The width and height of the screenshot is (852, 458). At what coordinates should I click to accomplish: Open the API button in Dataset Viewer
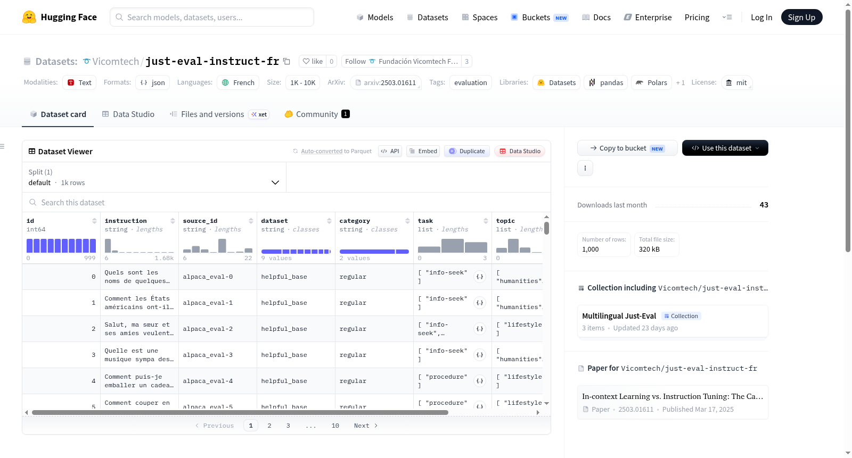point(390,151)
